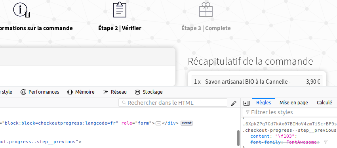Focus the 'Rechercher dans le HTML' search field
The height and width of the screenshot is (148, 337).
pyautogui.click(x=173, y=103)
